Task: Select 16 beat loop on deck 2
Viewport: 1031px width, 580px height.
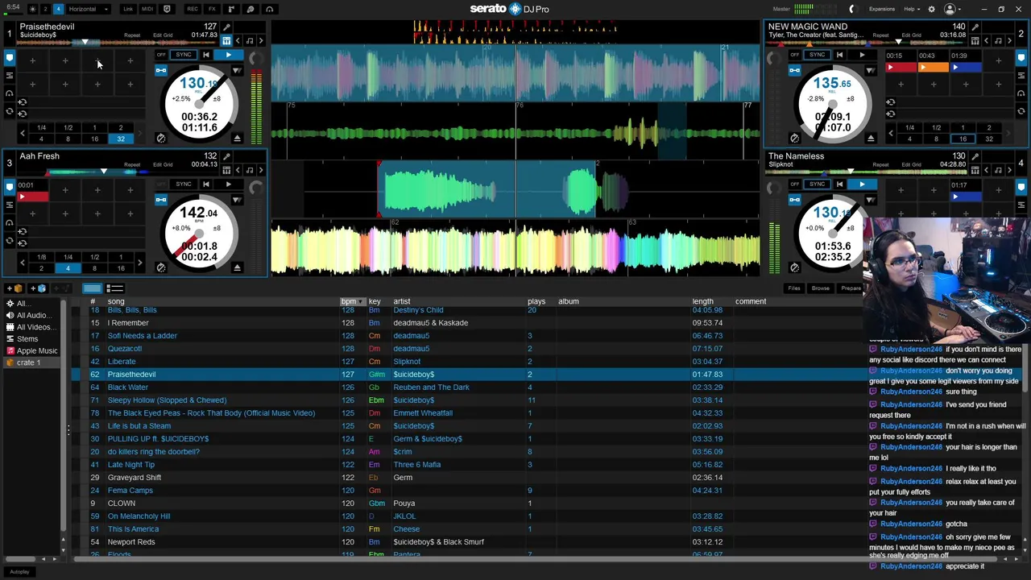Action: 963,139
